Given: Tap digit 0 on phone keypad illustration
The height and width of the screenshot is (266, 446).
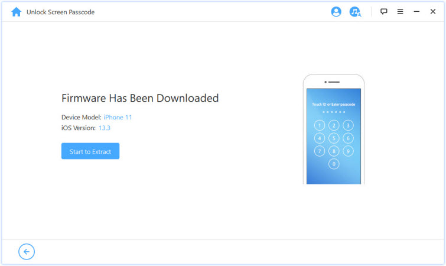Looking at the screenshot, I should (334, 164).
